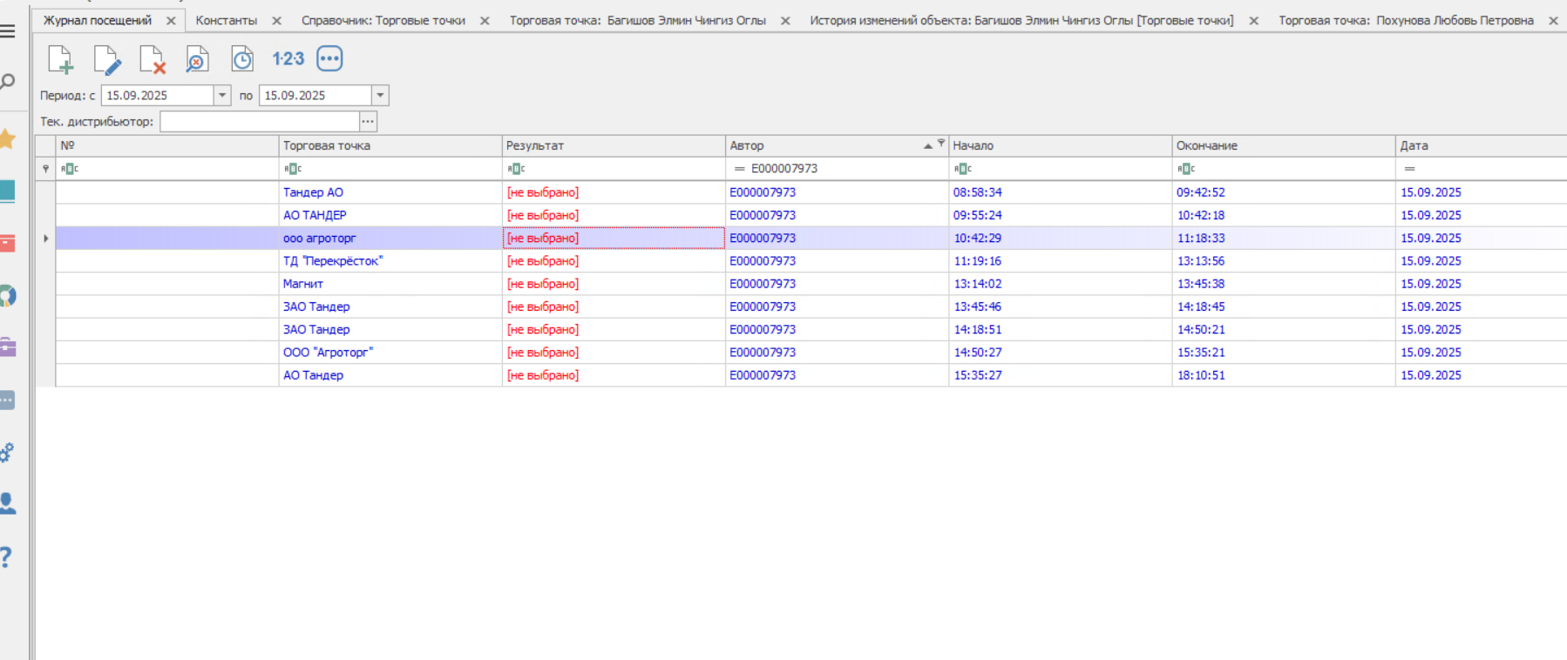Click delete document red X icon
Screen dimensions: 1567x660
[153, 59]
